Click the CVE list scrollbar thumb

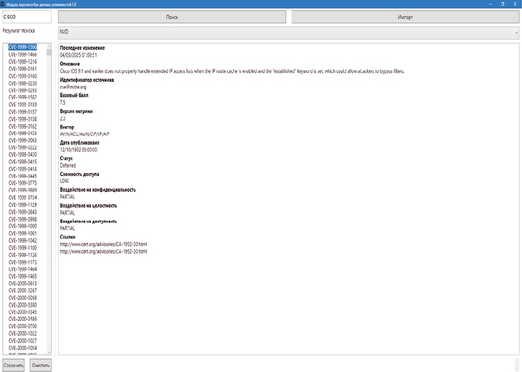[x=49, y=52]
